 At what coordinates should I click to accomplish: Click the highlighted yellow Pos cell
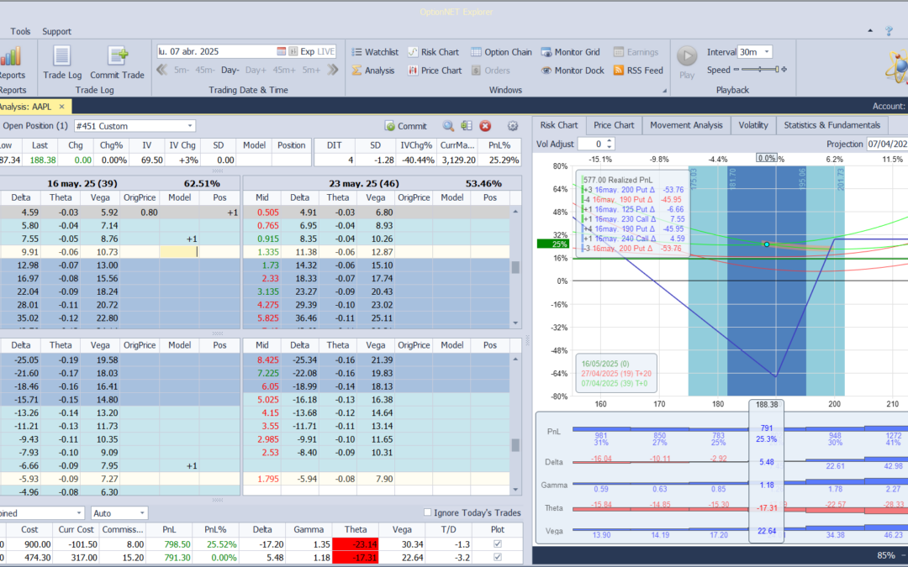tap(179, 252)
